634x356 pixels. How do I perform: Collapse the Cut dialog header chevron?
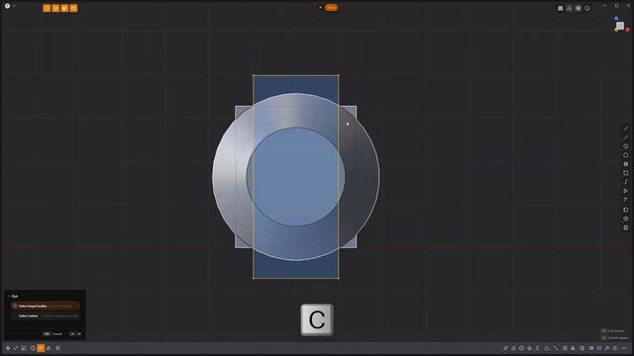coord(9,297)
